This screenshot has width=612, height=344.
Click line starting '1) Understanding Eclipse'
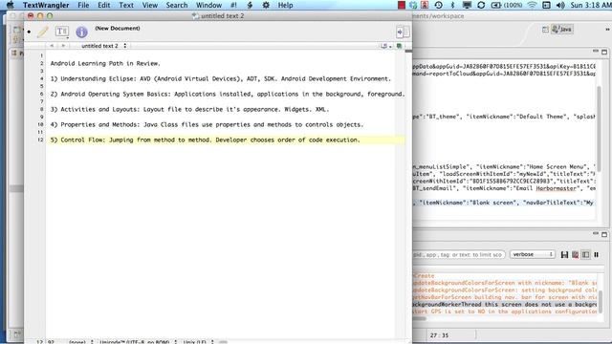(221, 78)
